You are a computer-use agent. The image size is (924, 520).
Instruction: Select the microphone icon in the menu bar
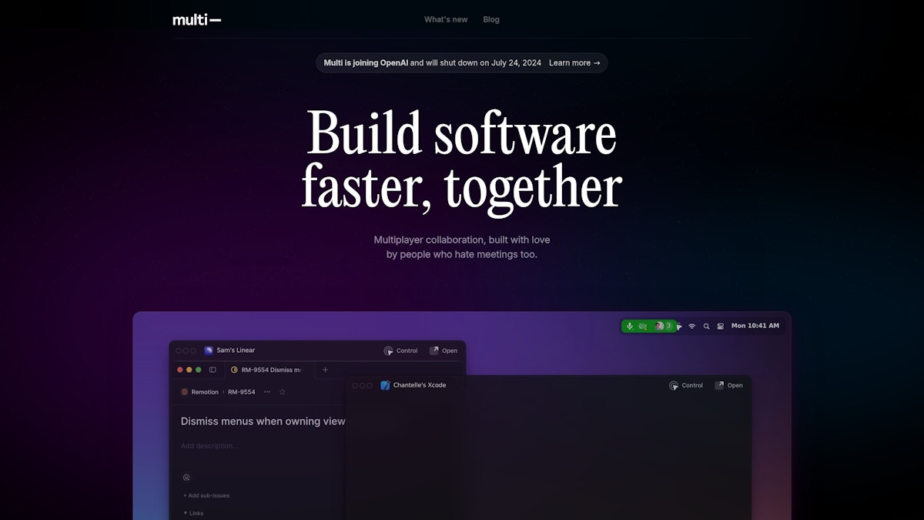[x=630, y=326]
